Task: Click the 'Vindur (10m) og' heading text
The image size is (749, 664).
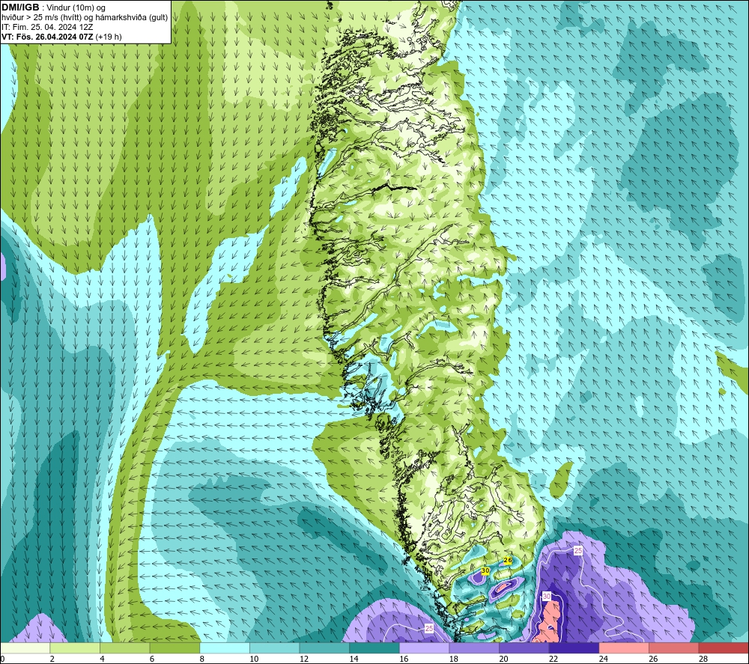Action: tap(76, 8)
